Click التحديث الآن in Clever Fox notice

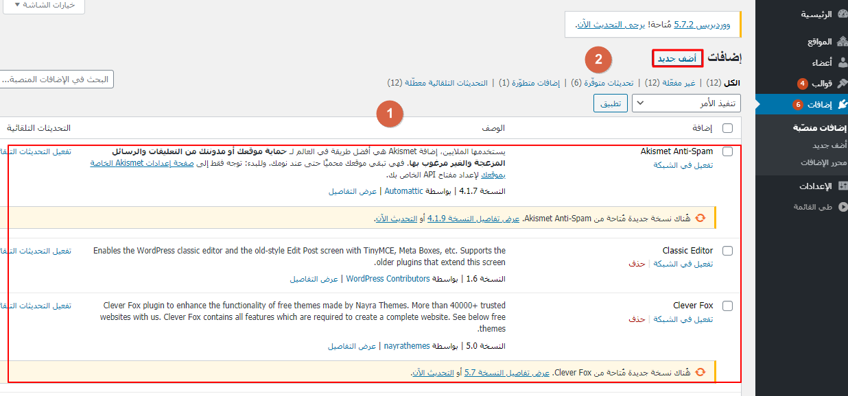pyautogui.click(x=434, y=373)
